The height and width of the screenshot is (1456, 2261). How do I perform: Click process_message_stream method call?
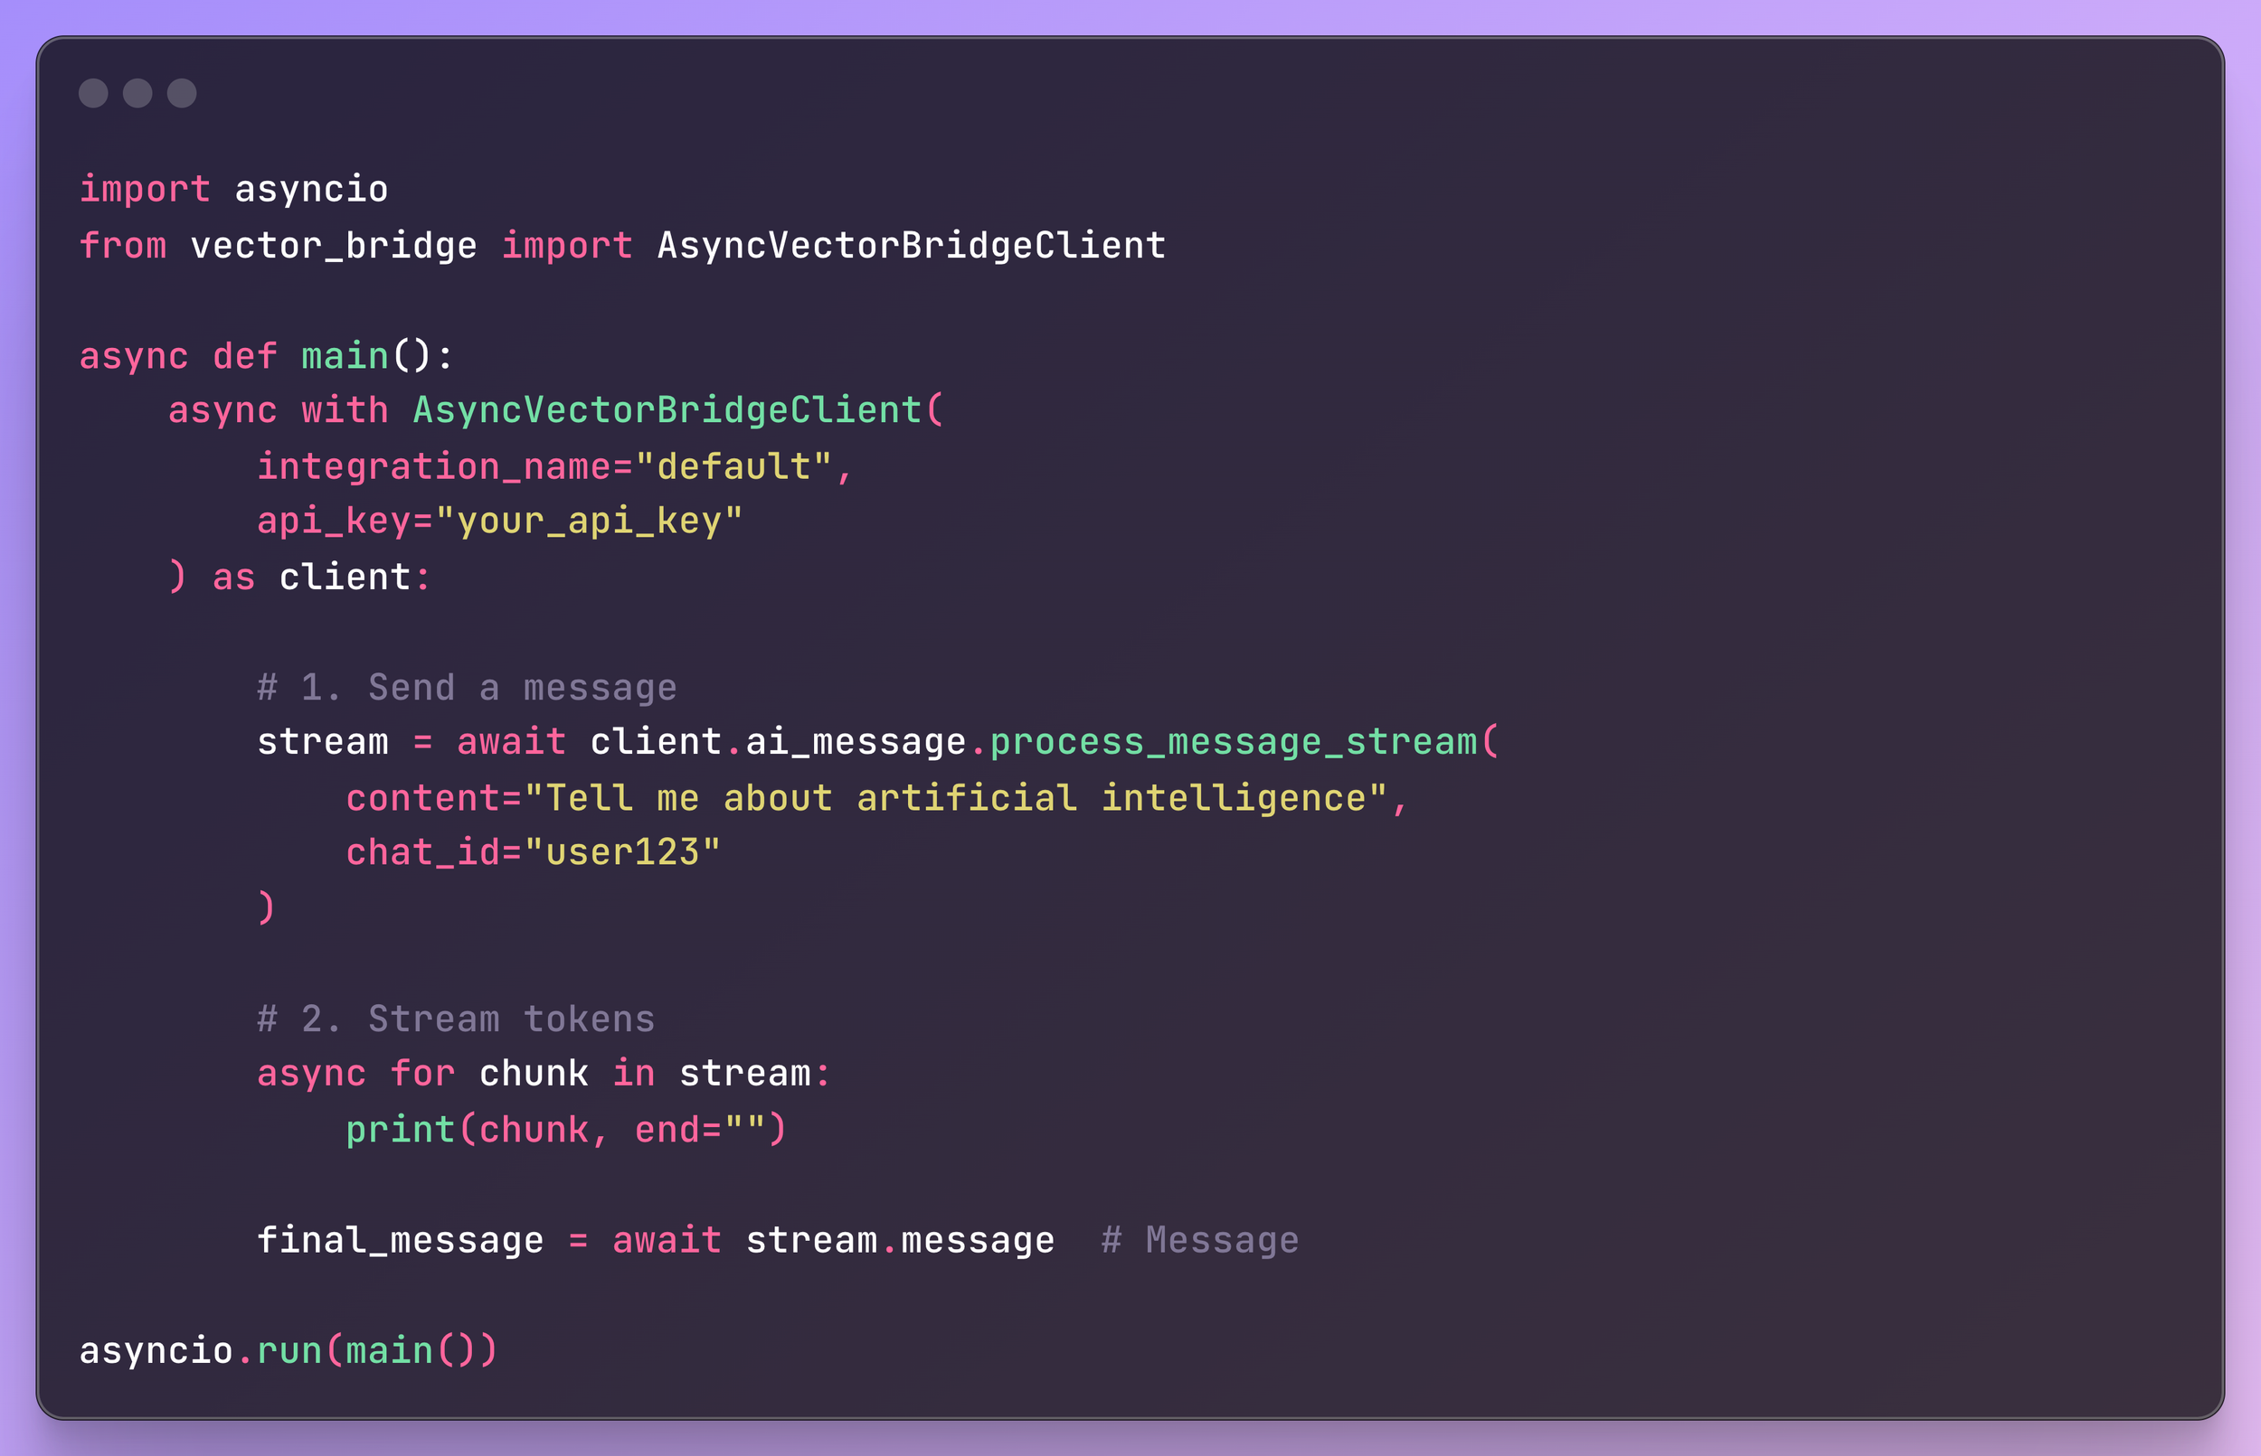tap(1233, 742)
